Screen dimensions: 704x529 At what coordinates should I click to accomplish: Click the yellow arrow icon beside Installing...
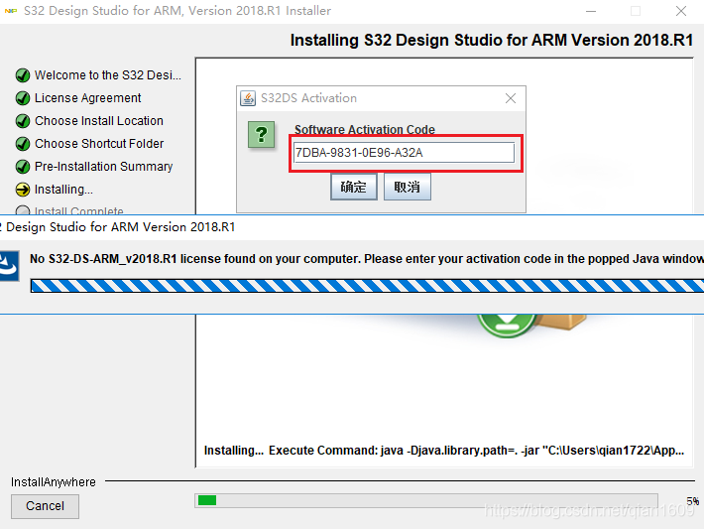tap(22, 190)
